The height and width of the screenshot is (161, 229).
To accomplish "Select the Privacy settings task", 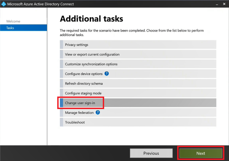I will point(77,45).
